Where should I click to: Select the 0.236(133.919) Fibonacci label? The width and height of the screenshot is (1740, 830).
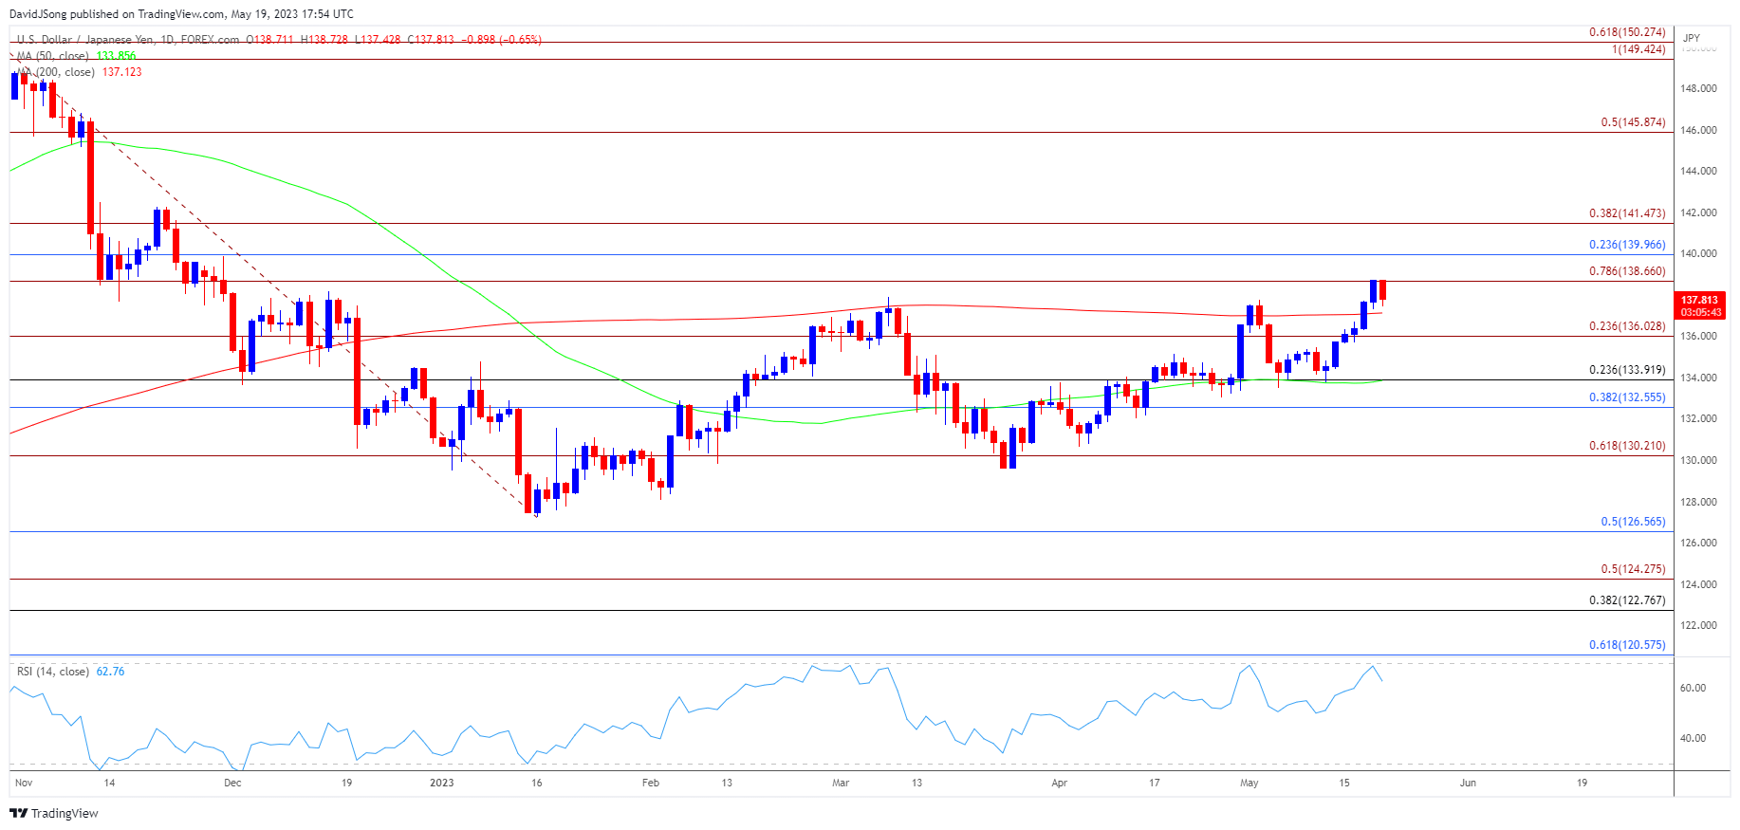tap(1627, 371)
